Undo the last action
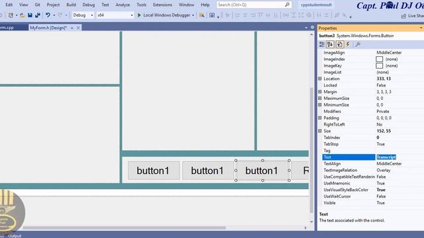The image size is (424, 238). pos(48,15)
